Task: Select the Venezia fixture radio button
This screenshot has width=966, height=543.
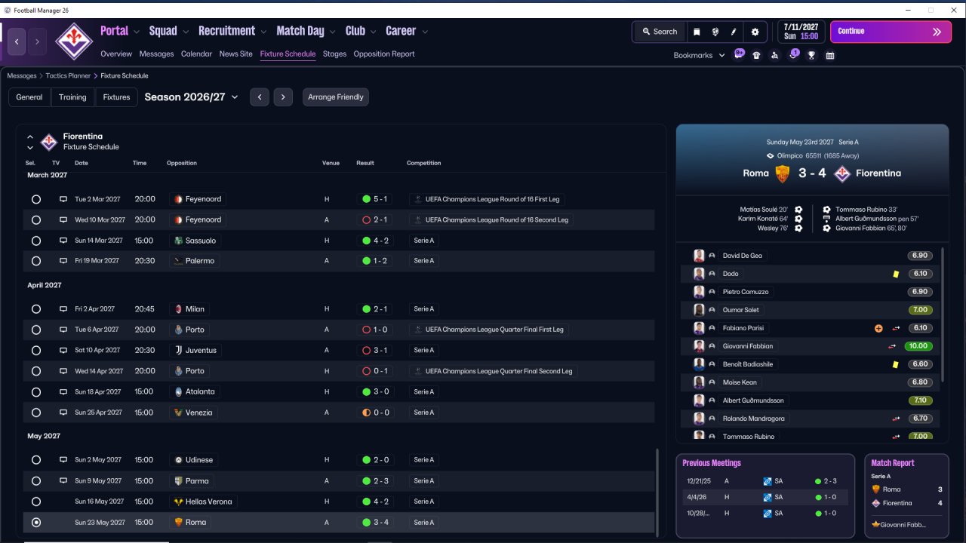Action: (x=36, y=413)
